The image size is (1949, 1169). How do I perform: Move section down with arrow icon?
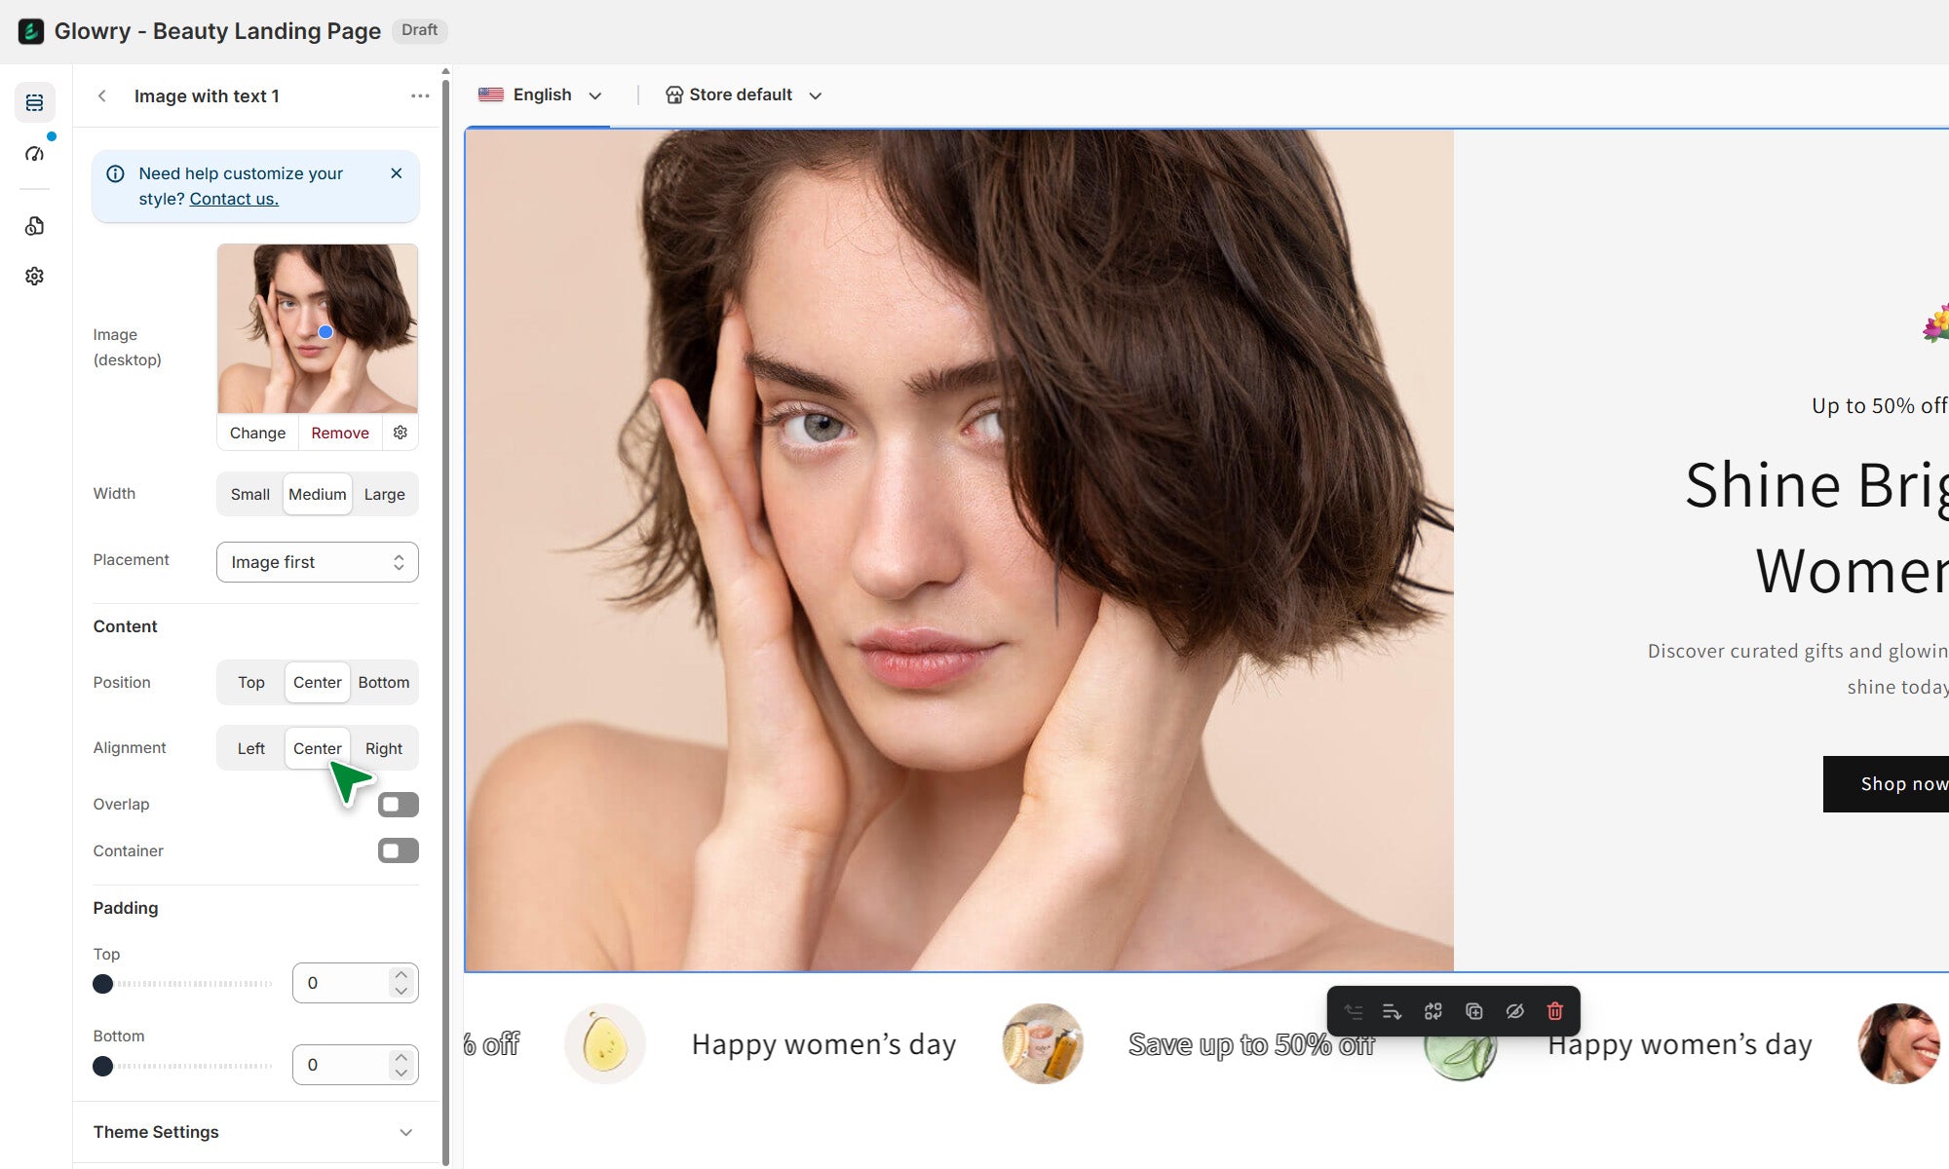1392,1011
